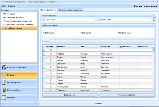This screenshot has width=159, height=107.
Task: Click the splitter grip between navigation and content
Action: (38, 57)
